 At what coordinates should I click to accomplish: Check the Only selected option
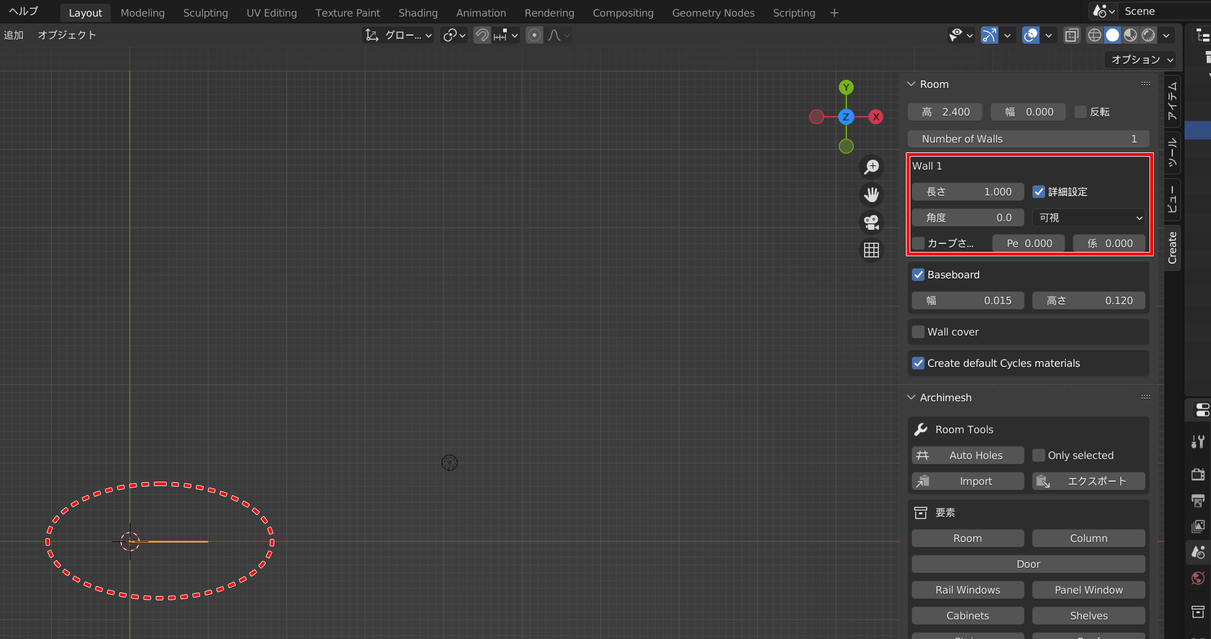(x=1039, y=455)
